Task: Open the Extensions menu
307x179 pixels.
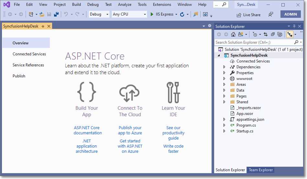Action: (162, 4)
